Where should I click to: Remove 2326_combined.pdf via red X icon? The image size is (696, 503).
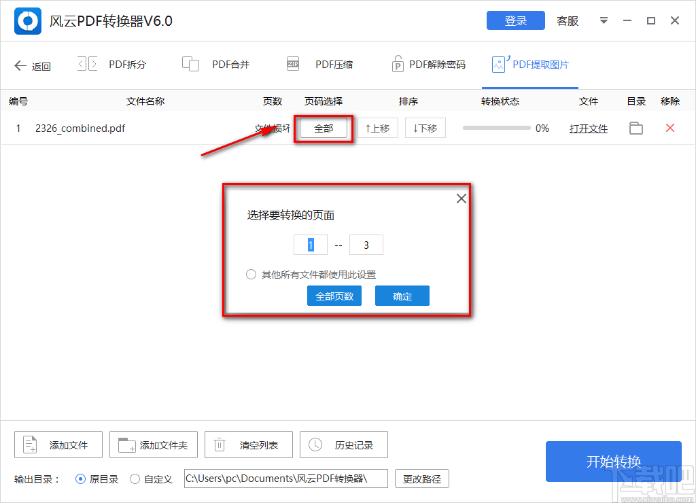click(669, 128)
